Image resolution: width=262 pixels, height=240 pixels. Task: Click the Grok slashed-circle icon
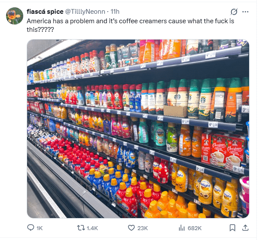[x=234, y=12]
